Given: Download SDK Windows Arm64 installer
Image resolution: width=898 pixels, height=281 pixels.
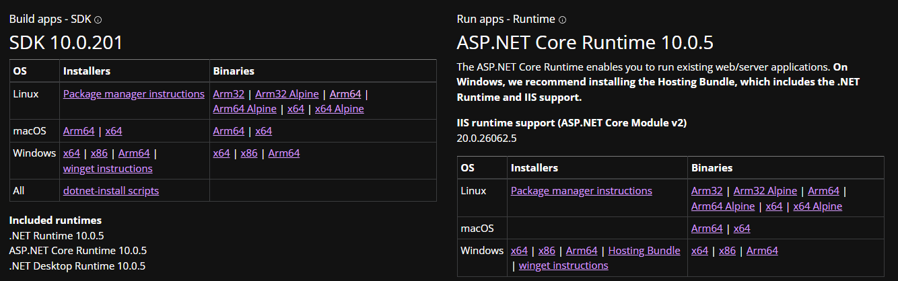Looking at the screenshot, I should click(134, 153).
